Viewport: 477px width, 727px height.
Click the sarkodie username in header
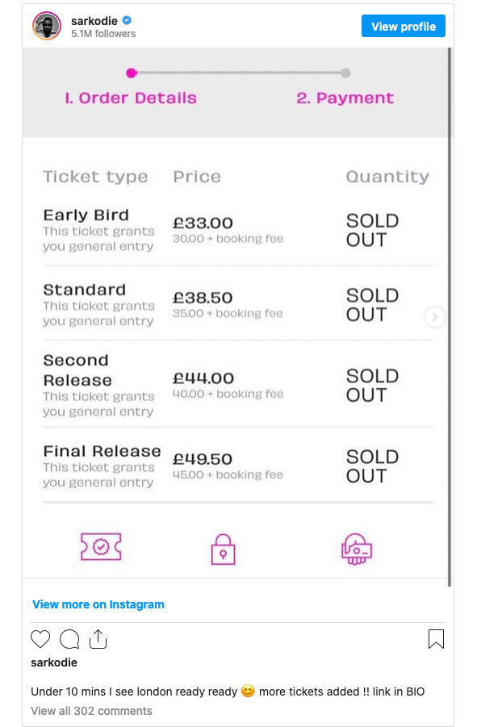(x=94, y=21)
